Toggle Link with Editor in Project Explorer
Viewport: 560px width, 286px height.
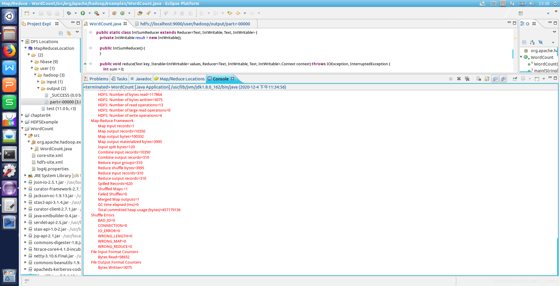pyautogui.click(x=69, y=33)
